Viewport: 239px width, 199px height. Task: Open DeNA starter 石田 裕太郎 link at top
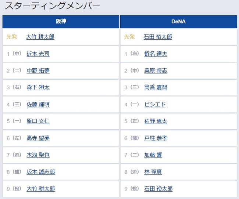click(158, 37)
